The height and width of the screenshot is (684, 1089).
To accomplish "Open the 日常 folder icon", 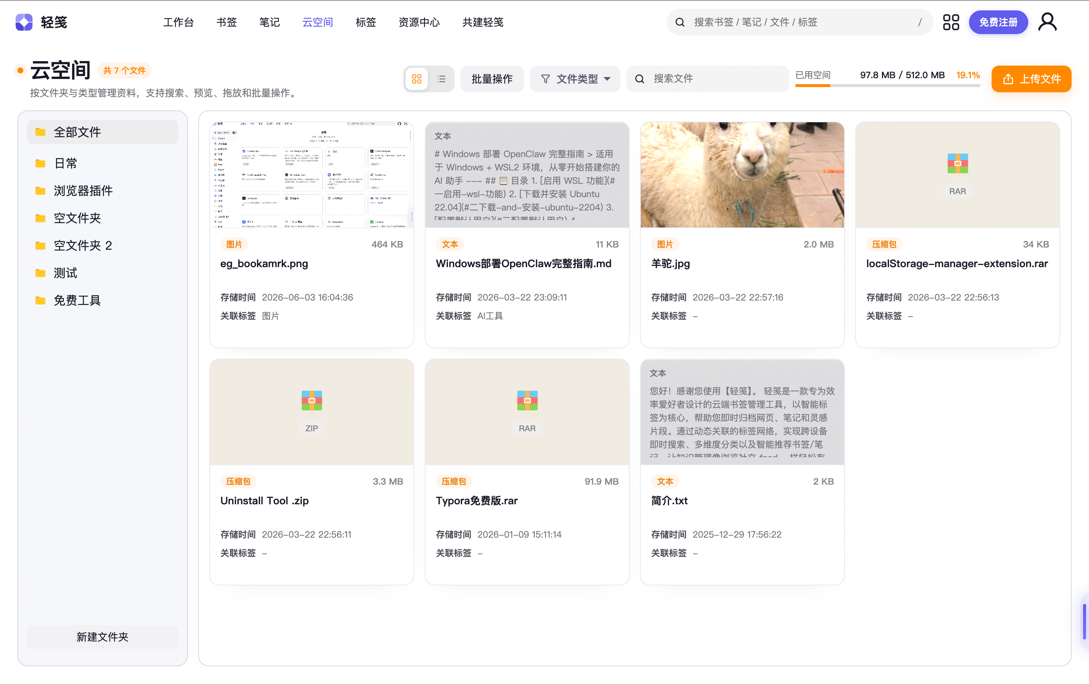I will pos(40,163).
